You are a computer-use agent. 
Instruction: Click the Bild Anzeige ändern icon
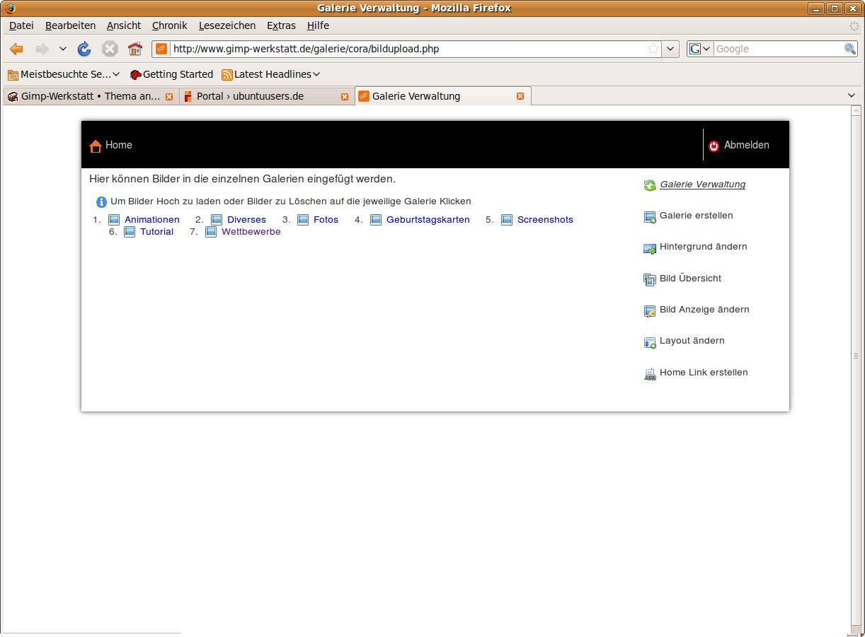point(650,311)
